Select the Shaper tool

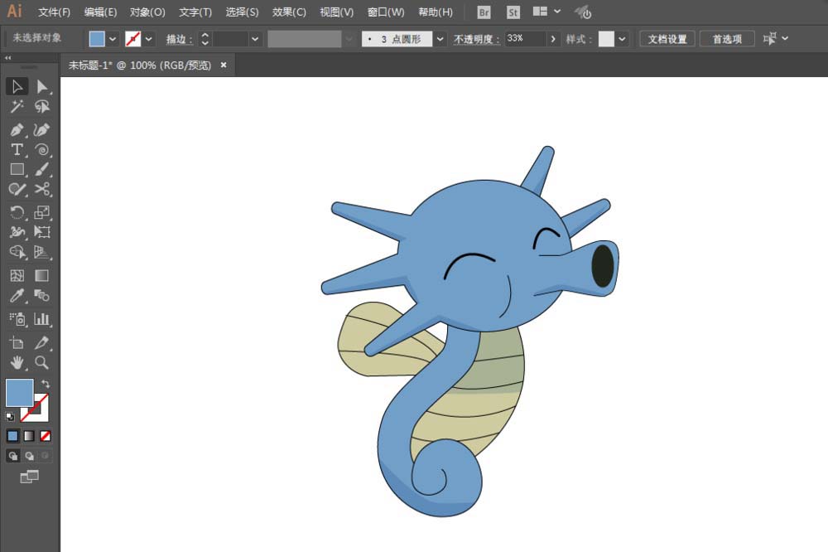point(17,189)
